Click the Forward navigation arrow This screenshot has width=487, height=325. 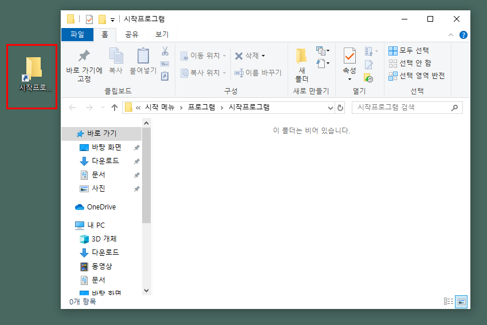pyautogui.click(x=89, y=108)
